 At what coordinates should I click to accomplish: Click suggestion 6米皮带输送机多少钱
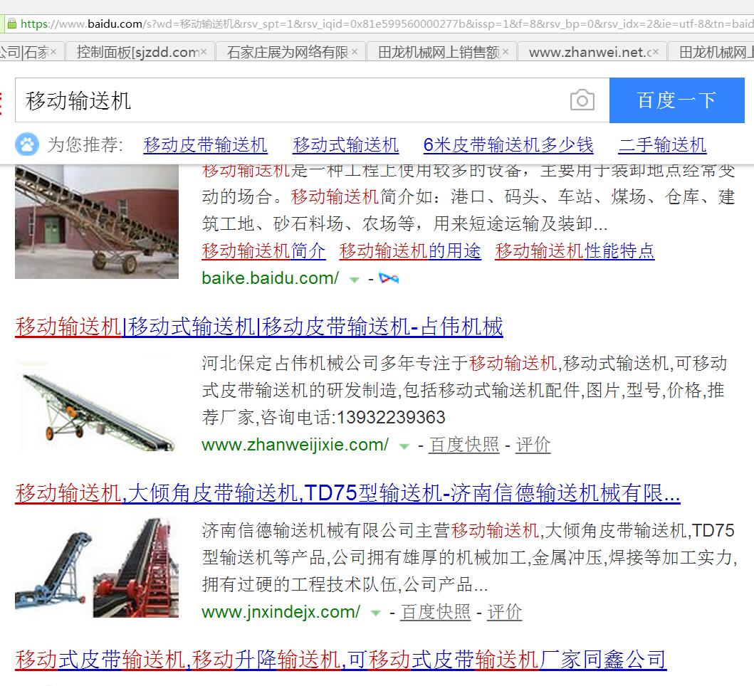tap(508, 144)
